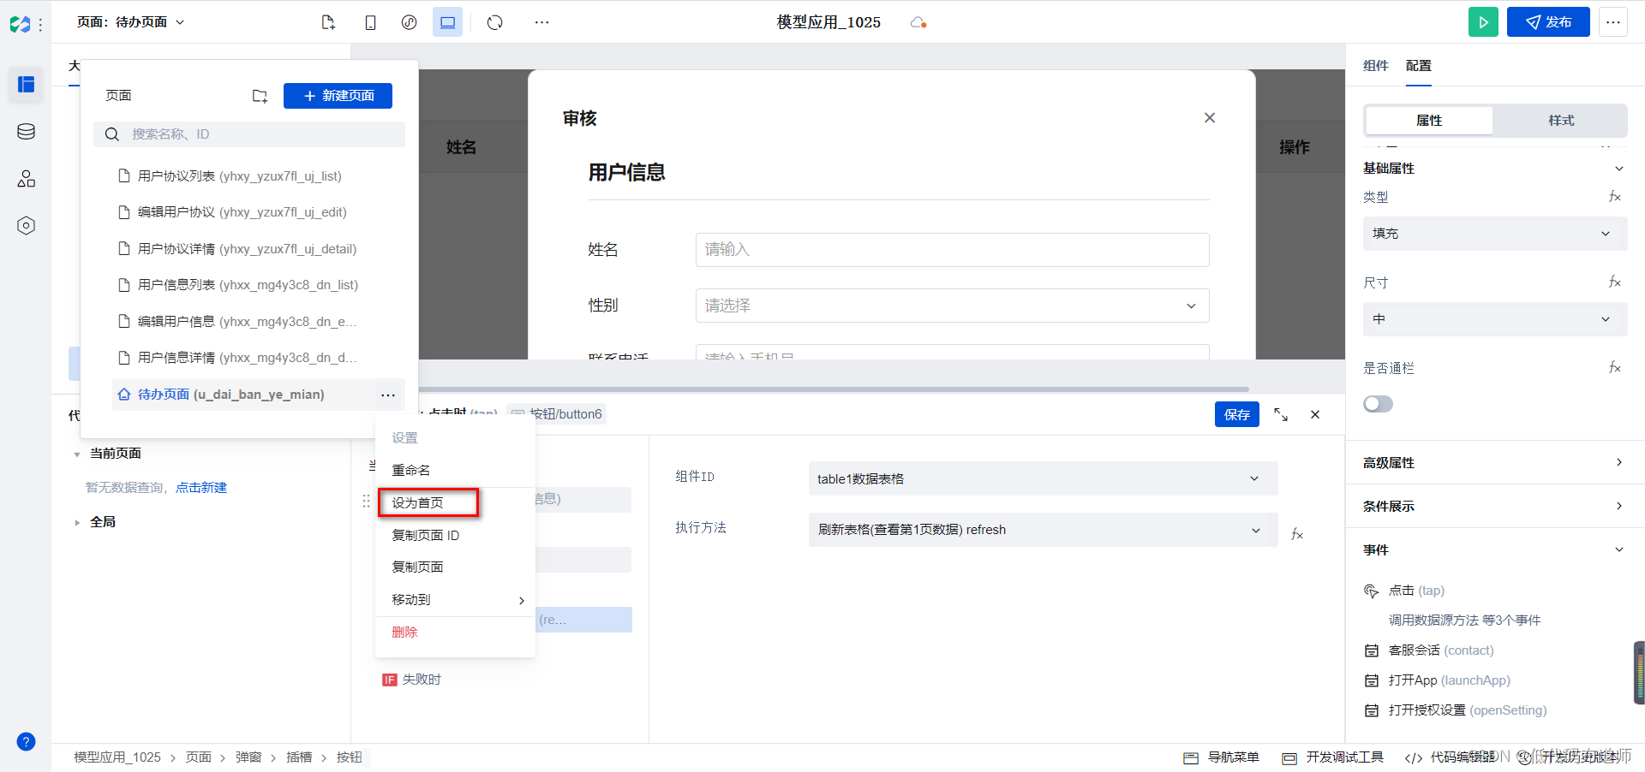Open the ellipsis menu for 待办页面
Image resolution: width=1645 pixels, height=772 pixels.
point(388,395)
